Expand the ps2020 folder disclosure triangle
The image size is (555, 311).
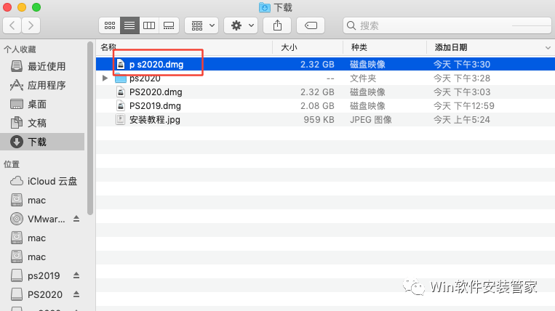(105, 78)
